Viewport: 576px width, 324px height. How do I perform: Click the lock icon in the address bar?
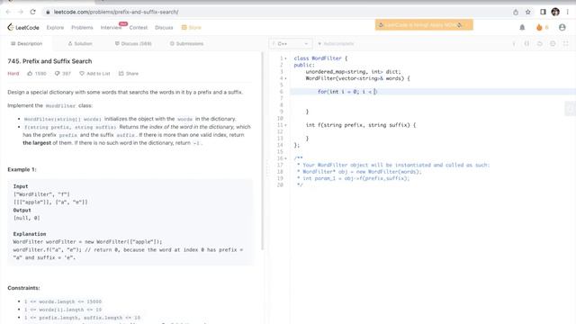(x=48, y=12)
